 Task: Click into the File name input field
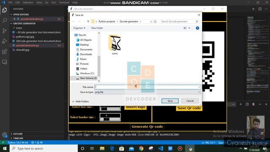click(x=148, y=87)
